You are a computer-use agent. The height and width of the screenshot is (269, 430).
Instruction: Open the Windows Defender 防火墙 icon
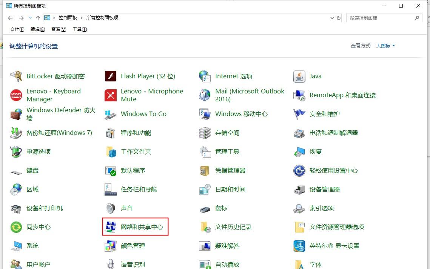point(16,114)
